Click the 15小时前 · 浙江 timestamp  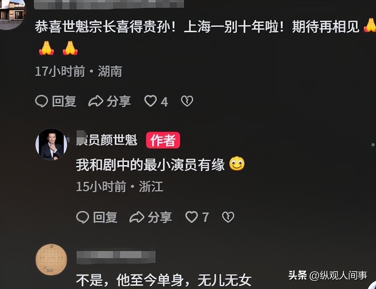point(120,186)
